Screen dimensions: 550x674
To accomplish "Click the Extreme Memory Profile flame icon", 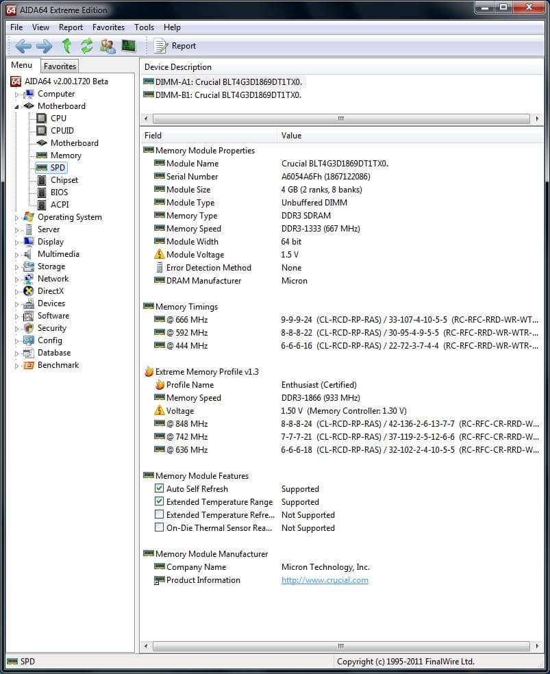I will (149, 371).
